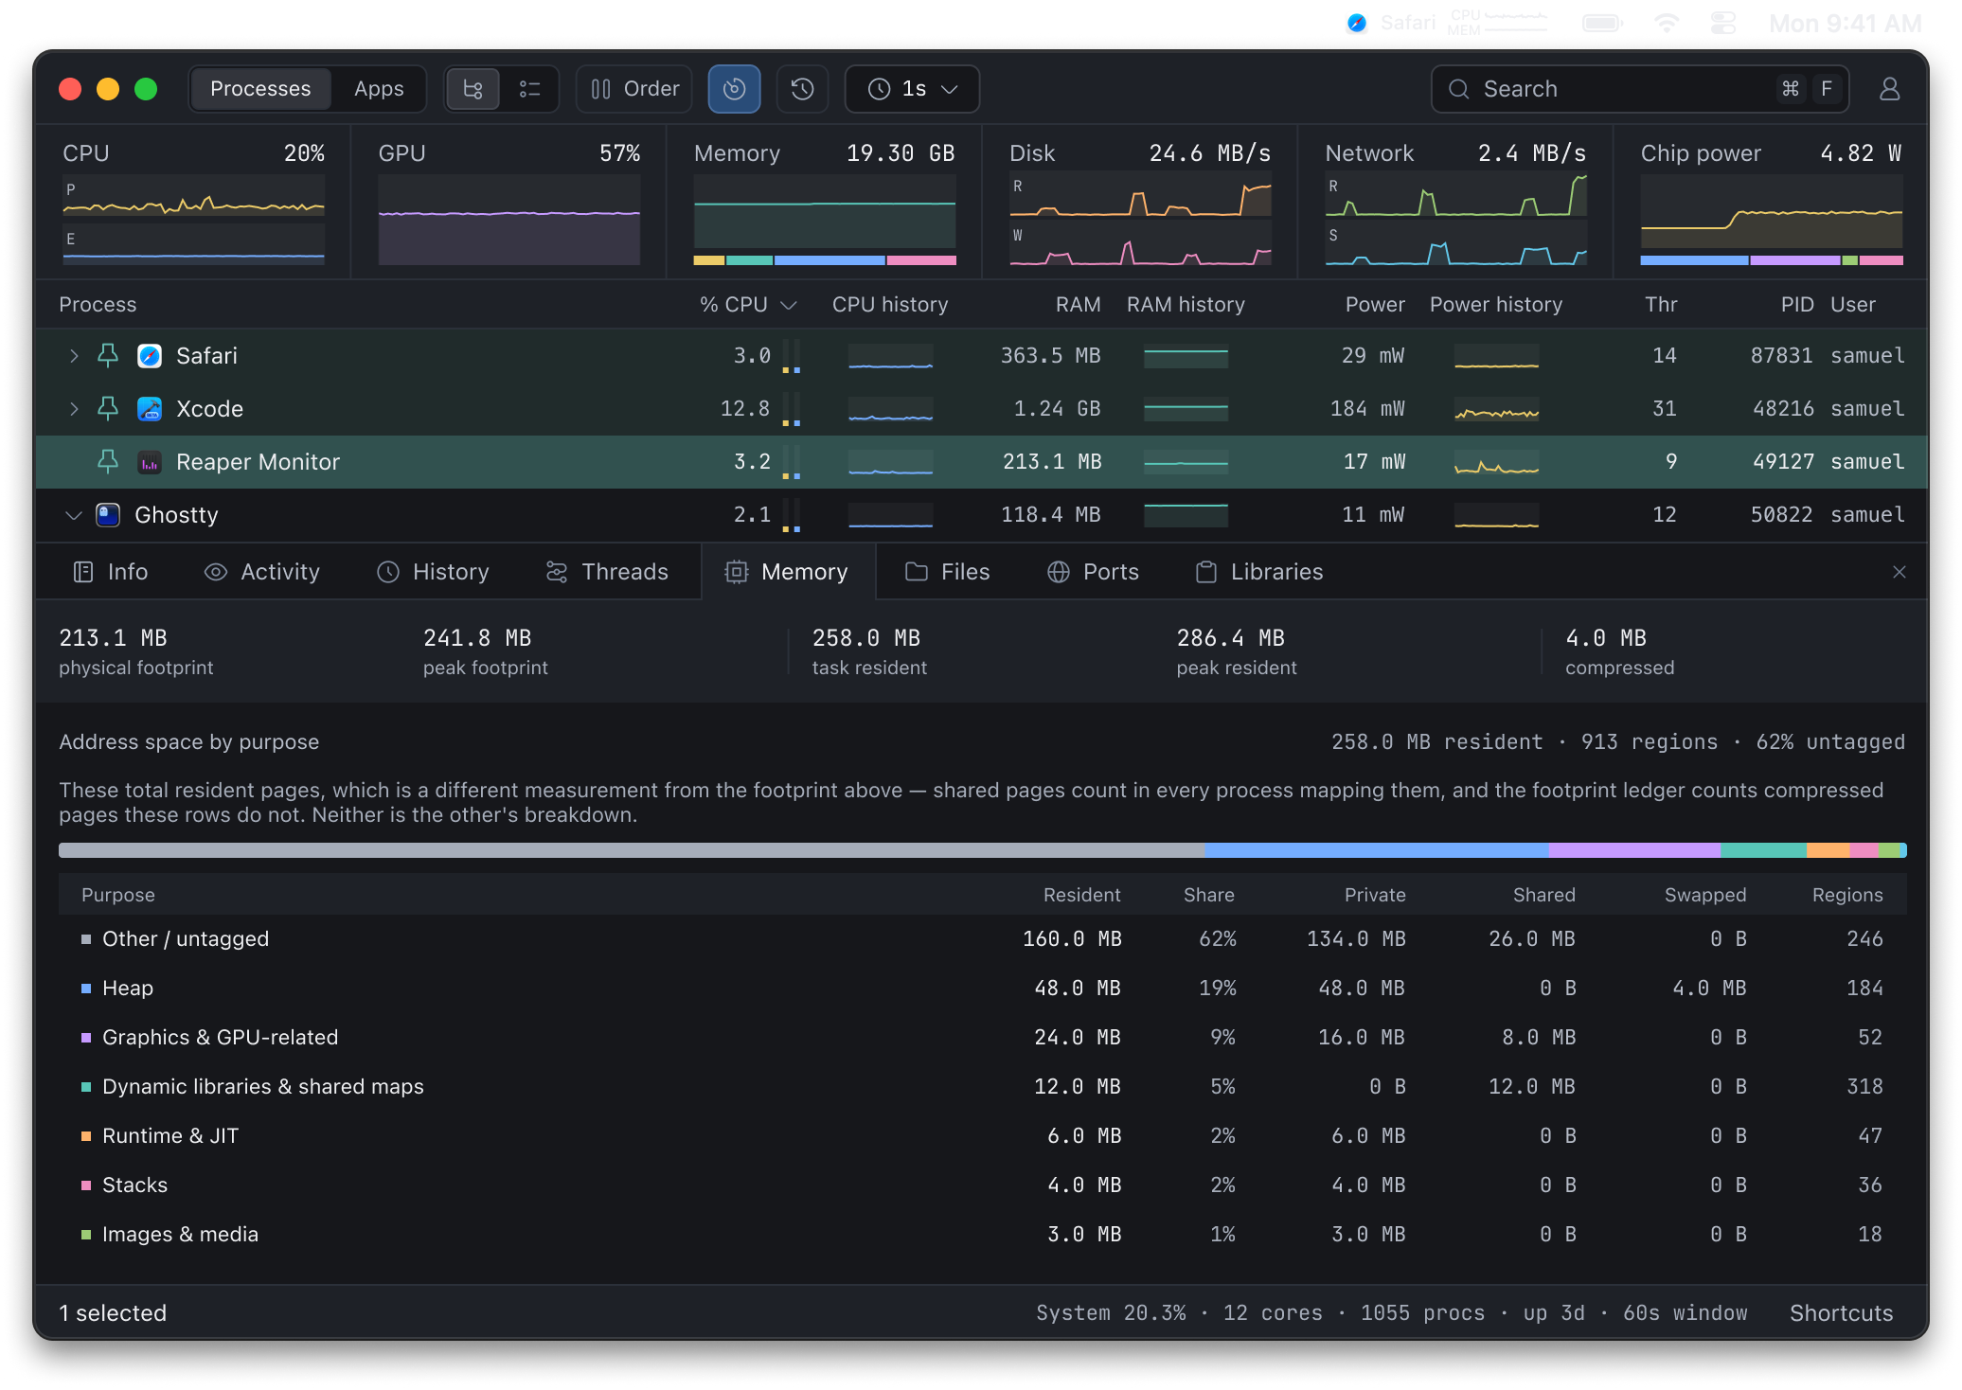Enable the tree hierarchy view icon

473,89
